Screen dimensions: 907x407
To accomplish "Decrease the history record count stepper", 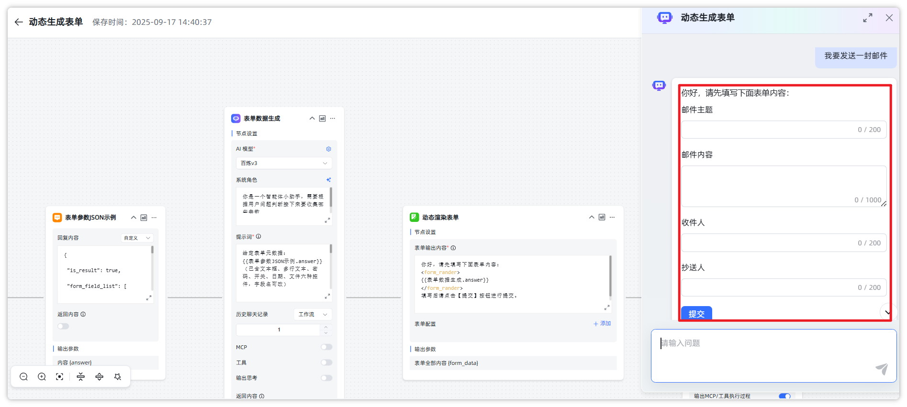I will pos(326,333).
